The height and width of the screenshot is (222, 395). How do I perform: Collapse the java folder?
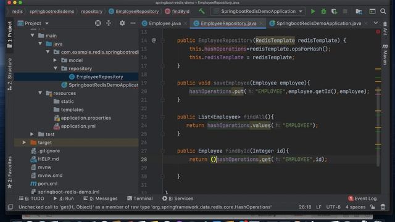[x=40, y=44]
